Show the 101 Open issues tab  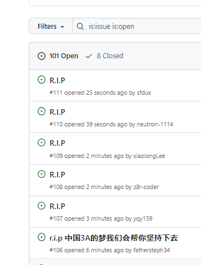58,56
